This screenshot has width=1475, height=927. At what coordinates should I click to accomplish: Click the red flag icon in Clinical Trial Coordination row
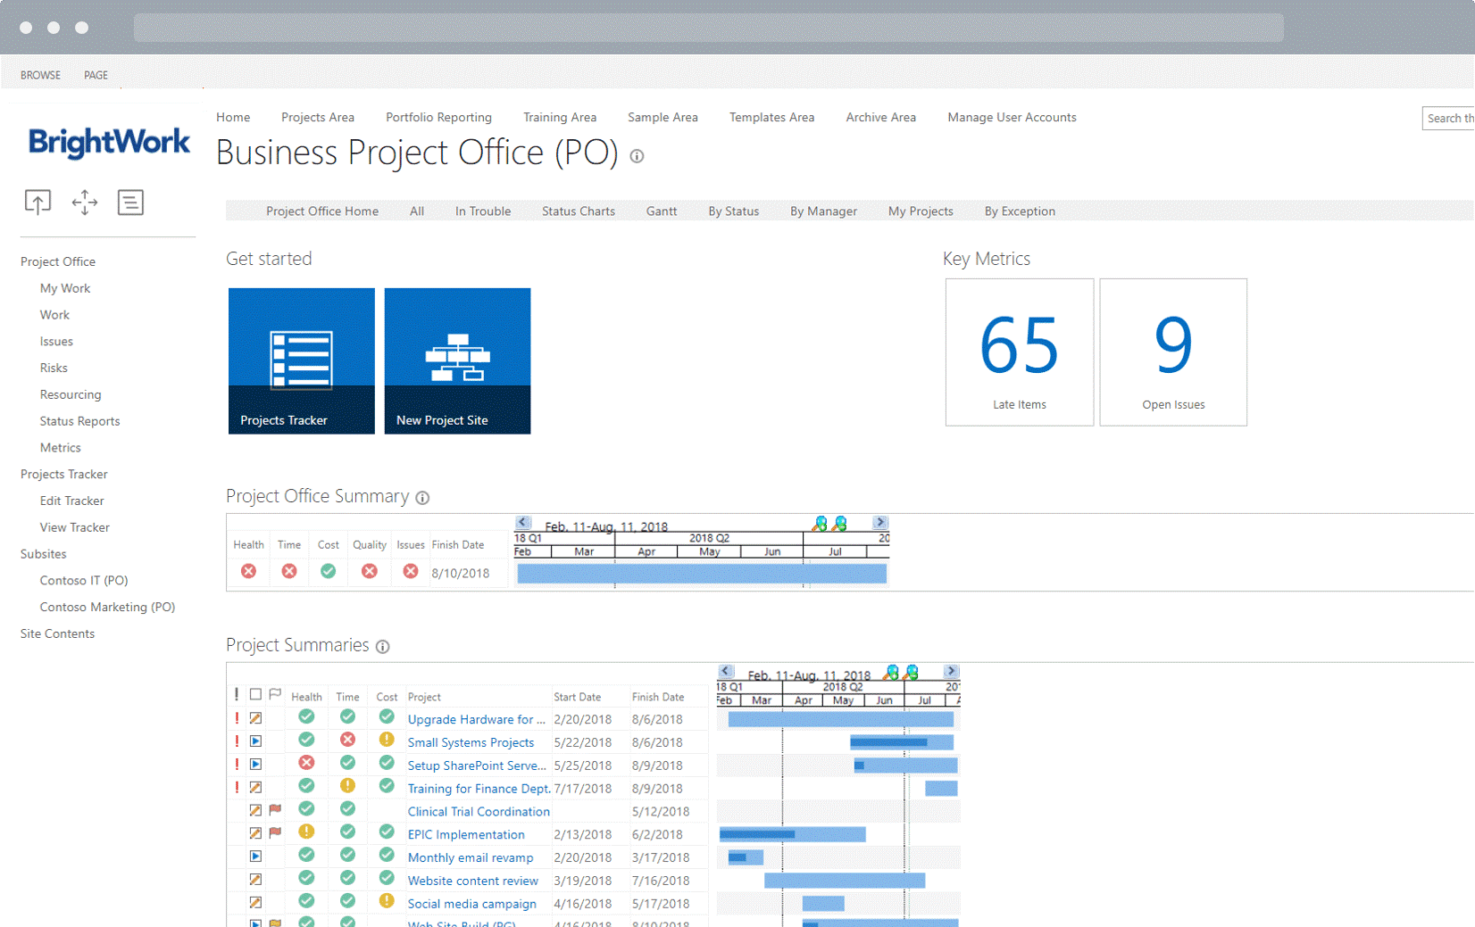[275, 810]
